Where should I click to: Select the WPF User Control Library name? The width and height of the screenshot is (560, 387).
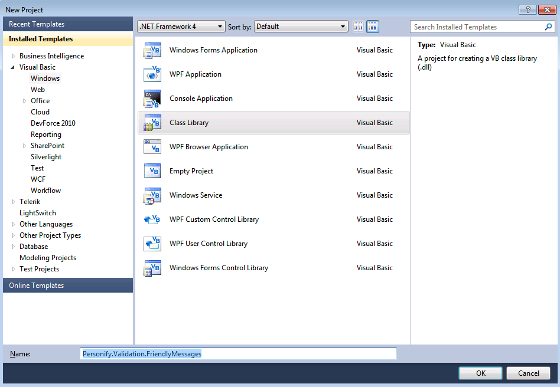click(x=208, y=244)
